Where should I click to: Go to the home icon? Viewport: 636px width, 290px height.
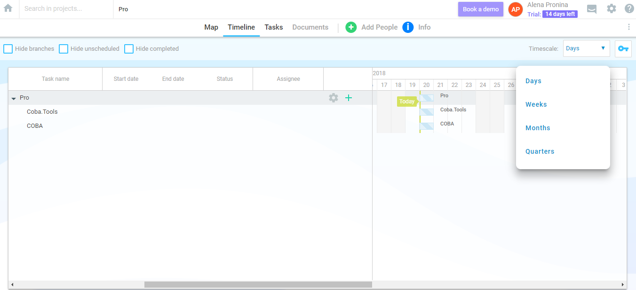[x=8, y=8]
